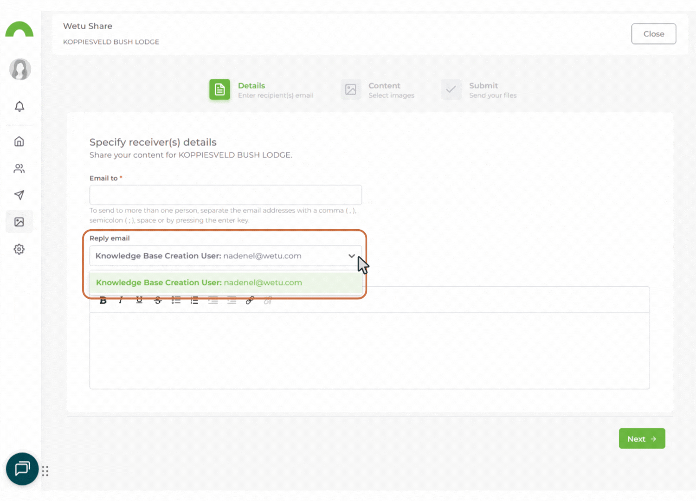
Task: Click the insert link icon
Action: point(250,301)
